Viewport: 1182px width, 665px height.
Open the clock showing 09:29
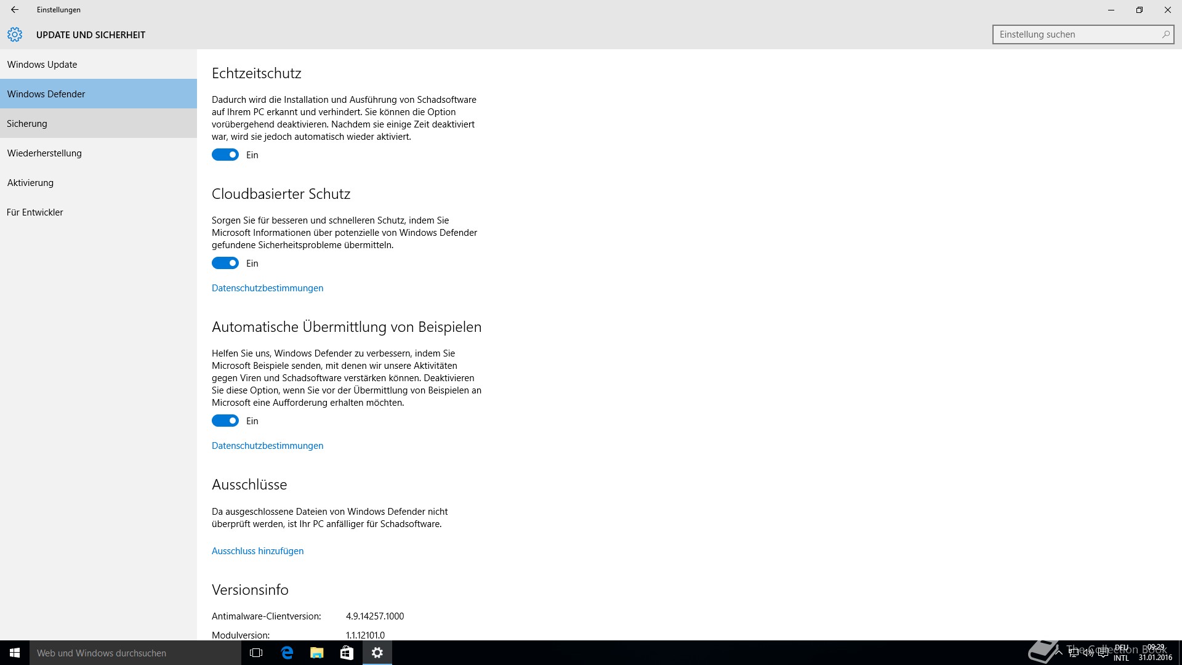(x=1156, y=653)
